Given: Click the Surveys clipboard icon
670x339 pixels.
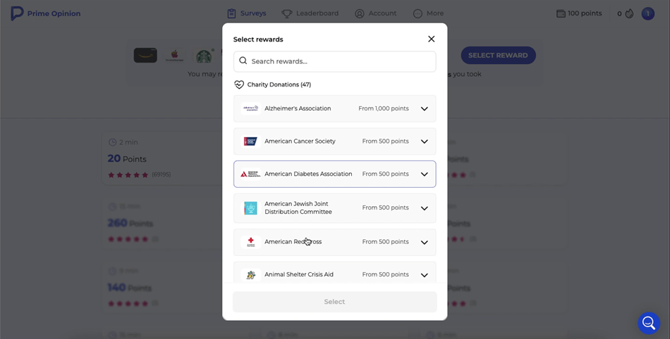Looking at the screenshot, I should coord(231,13).
